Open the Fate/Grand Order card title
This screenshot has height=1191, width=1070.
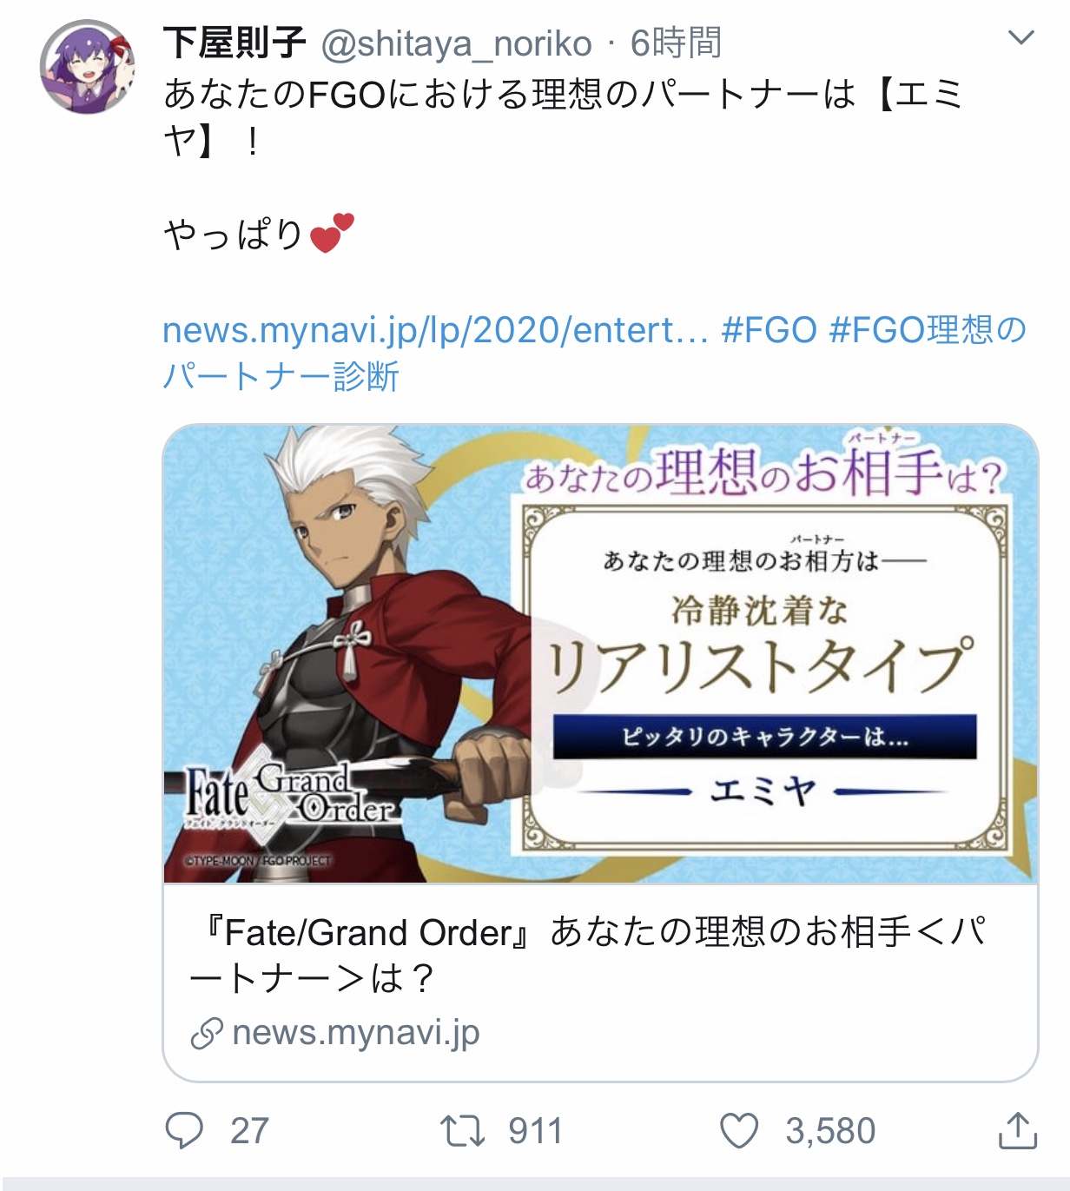click(x=587, y=955)
